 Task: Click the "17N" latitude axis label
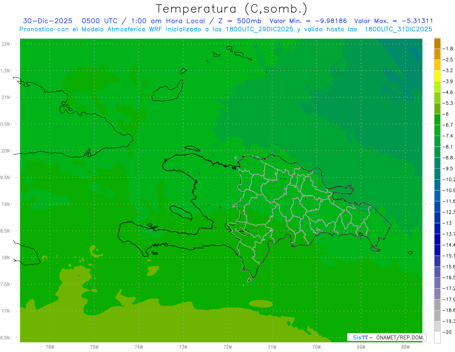(x=6, y=311)
